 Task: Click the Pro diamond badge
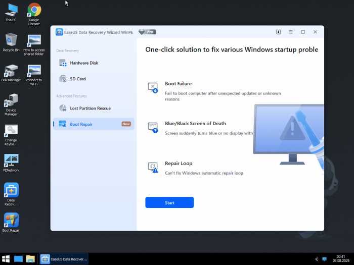[x=147, y=32]
